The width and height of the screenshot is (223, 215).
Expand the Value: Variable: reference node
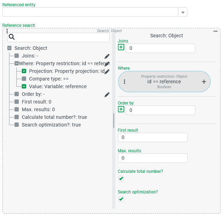(24, 86)
